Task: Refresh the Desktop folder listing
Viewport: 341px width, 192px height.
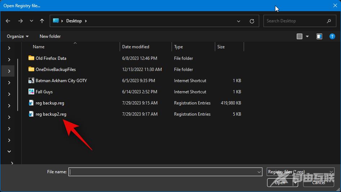Action: click(x=252, y=21)
